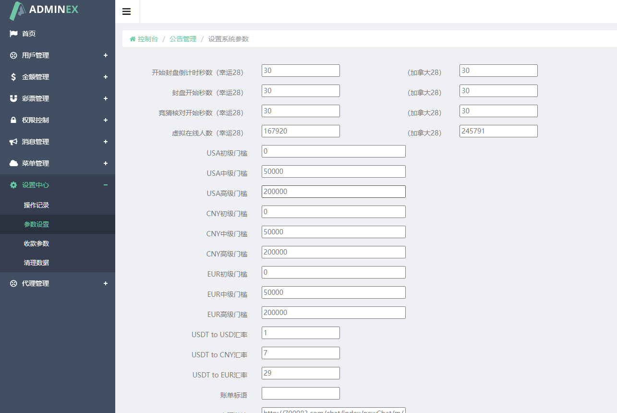
Task: Expand the 用户管理 plus sign
Action: coord(106,55)
